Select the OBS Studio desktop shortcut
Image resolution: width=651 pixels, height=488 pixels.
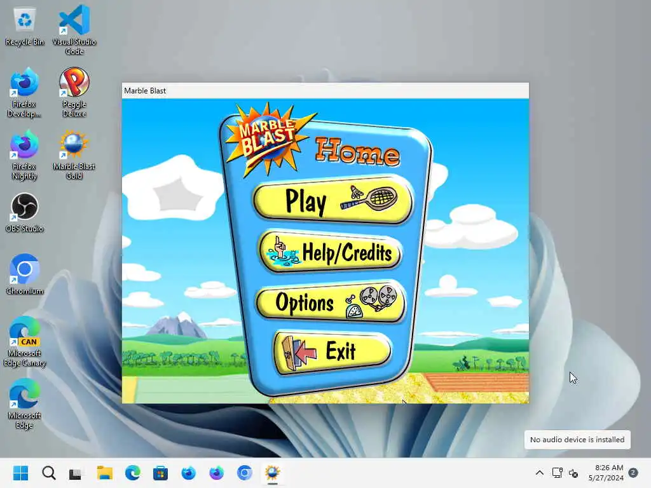[x=24, y=213]
